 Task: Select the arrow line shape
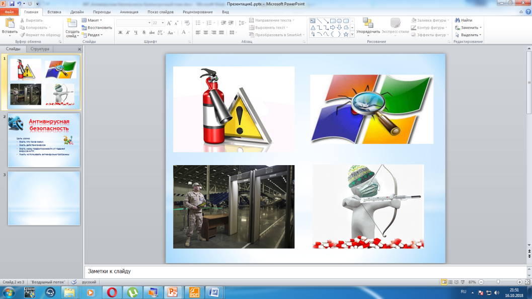(x=326, y=21)
